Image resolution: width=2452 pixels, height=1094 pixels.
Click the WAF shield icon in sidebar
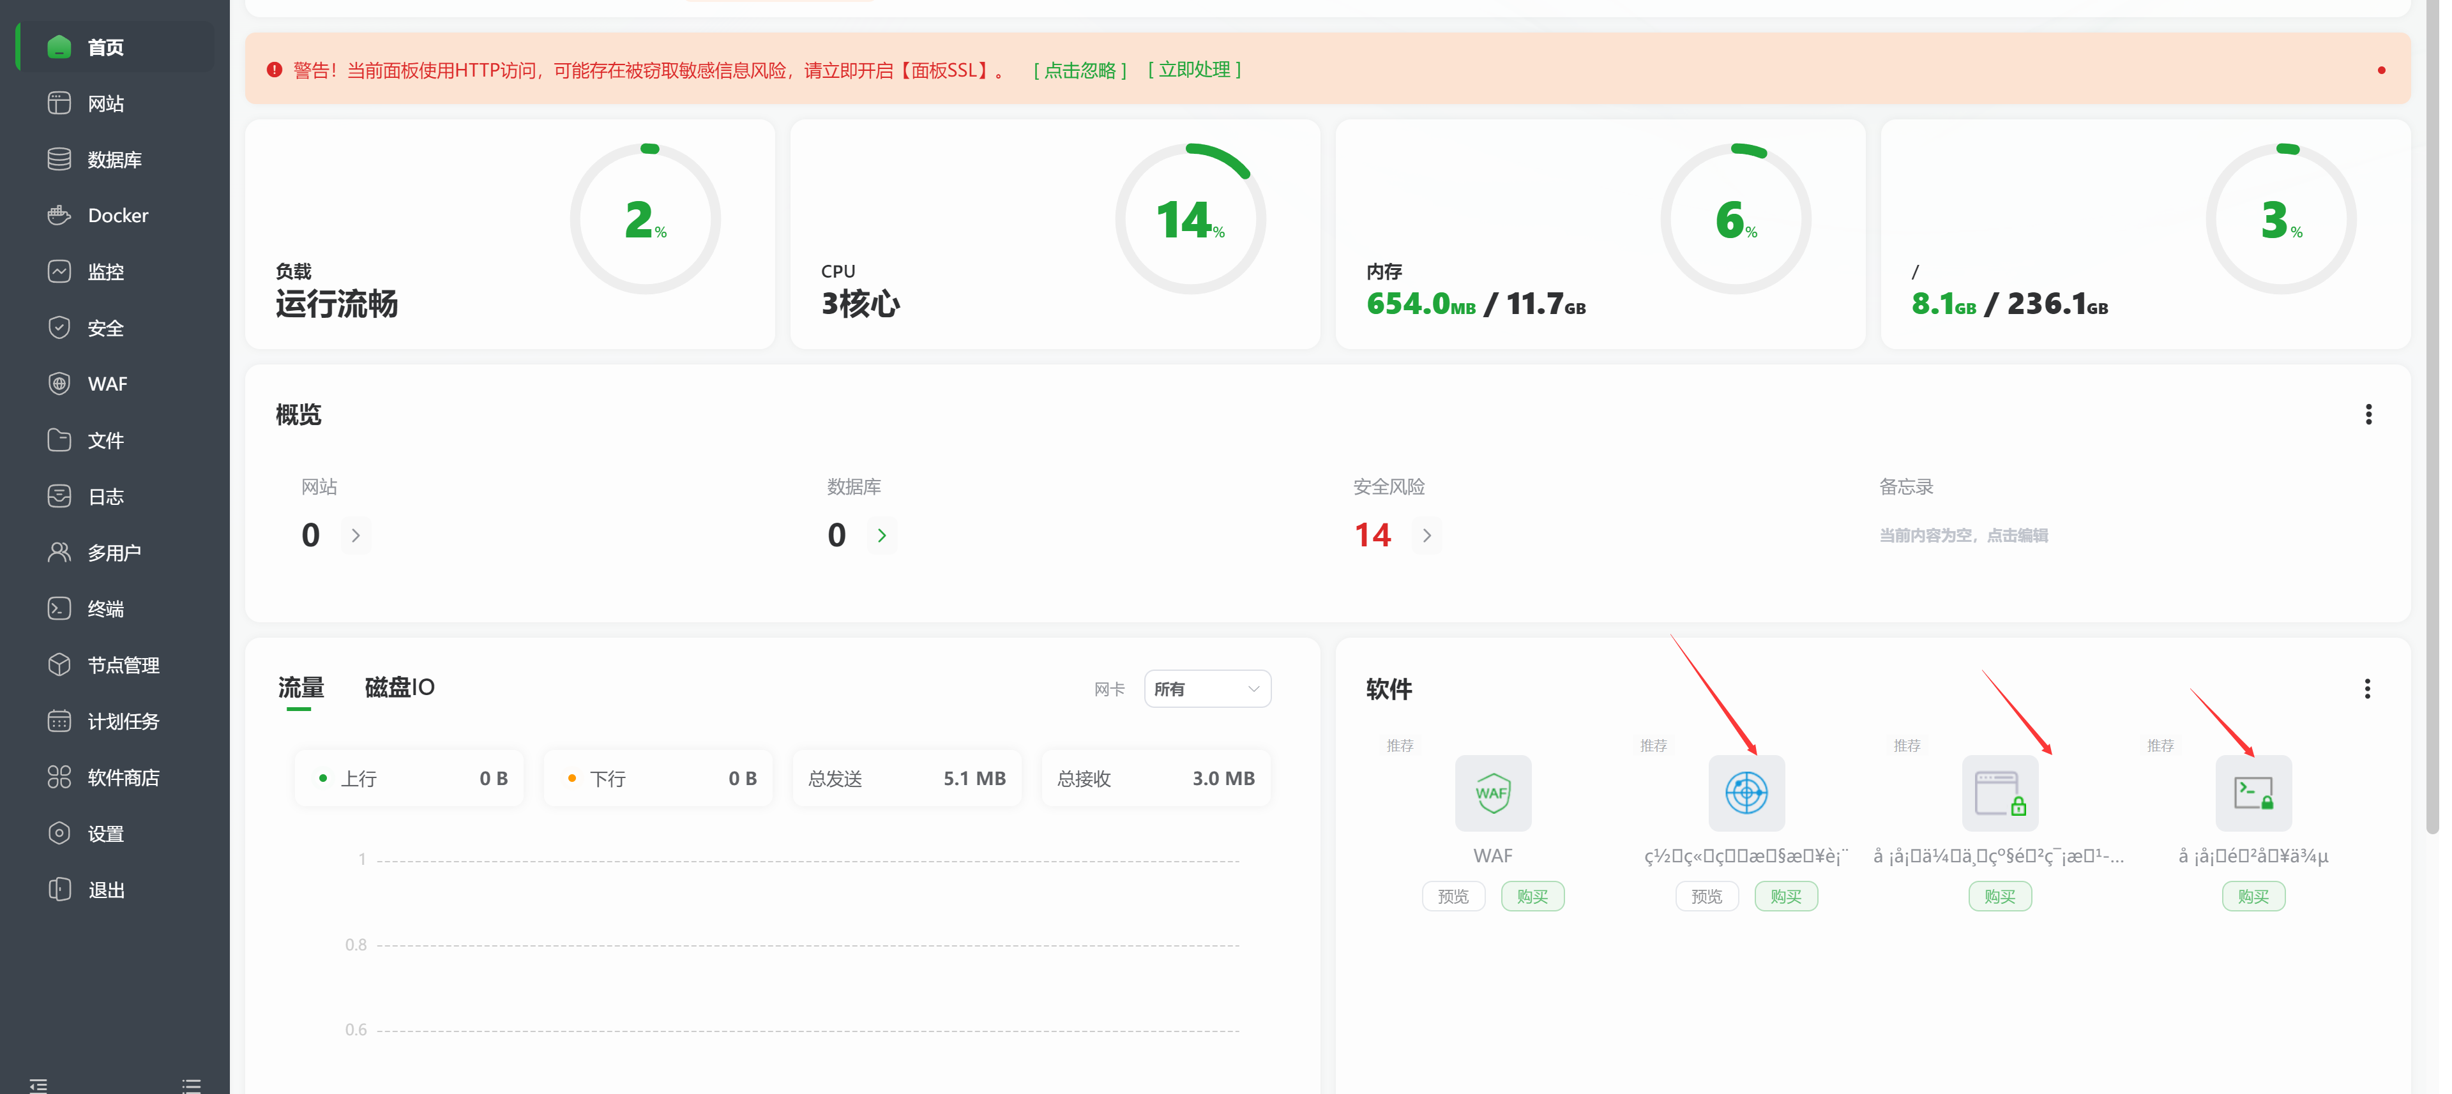59,384
